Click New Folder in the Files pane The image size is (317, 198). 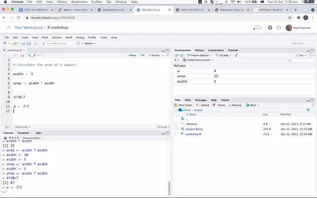click(x=183, y=105)
